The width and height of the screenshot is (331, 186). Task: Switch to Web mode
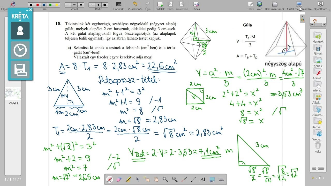[x=259, y=6]
